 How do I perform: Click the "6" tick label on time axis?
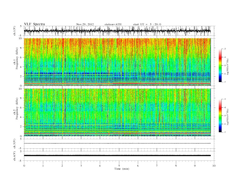(138, 166)
